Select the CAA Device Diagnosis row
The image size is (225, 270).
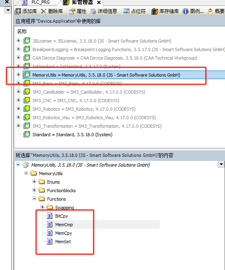point(115,58)
